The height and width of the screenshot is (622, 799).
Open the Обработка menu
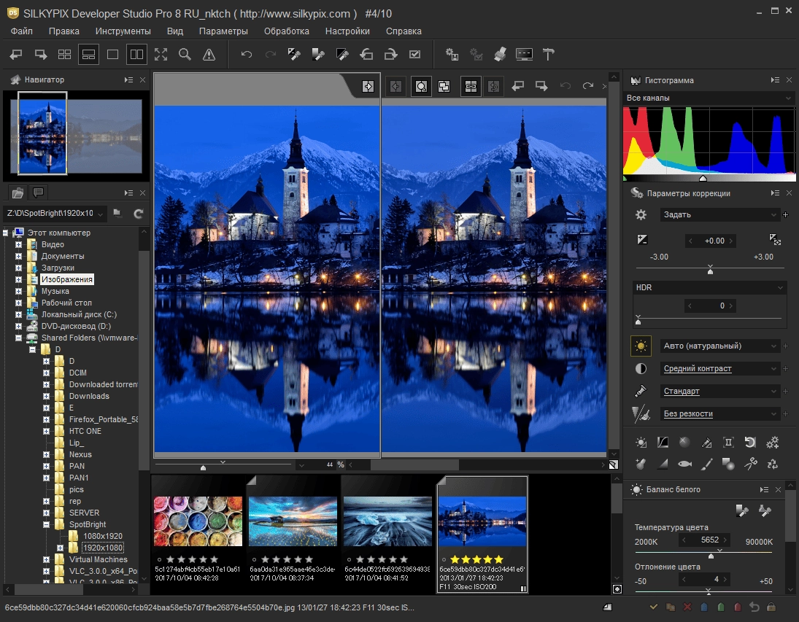[x=286, y=31]
